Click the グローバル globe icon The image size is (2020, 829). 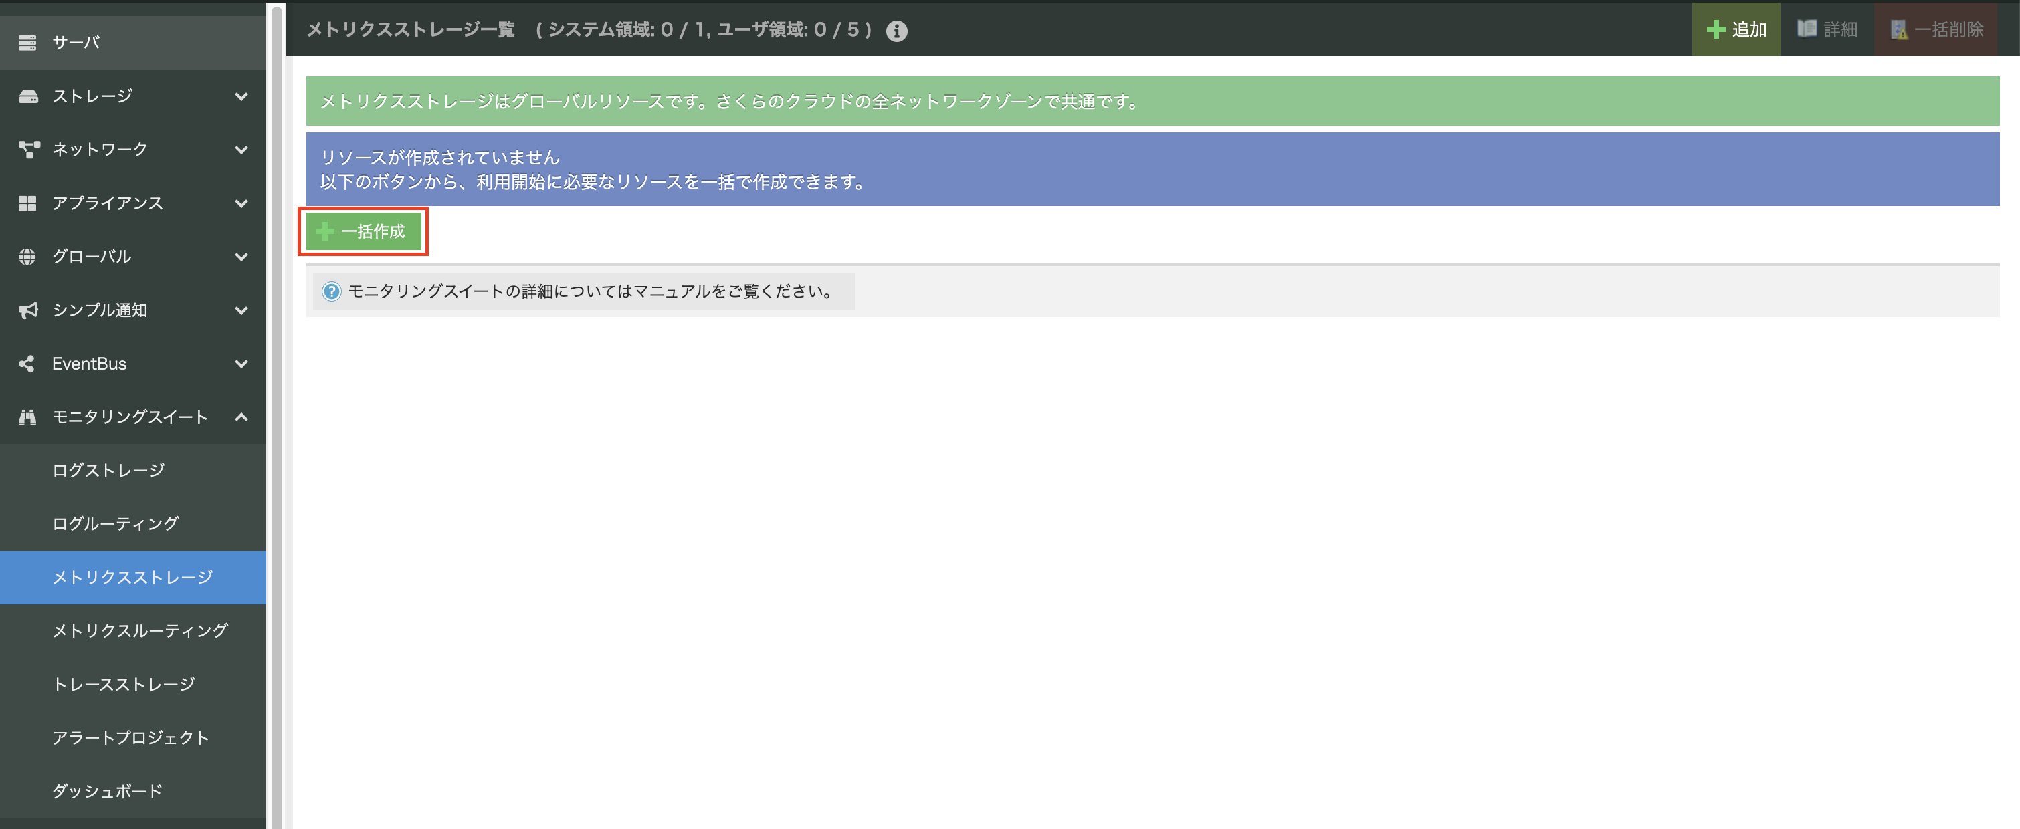(27, 256)
